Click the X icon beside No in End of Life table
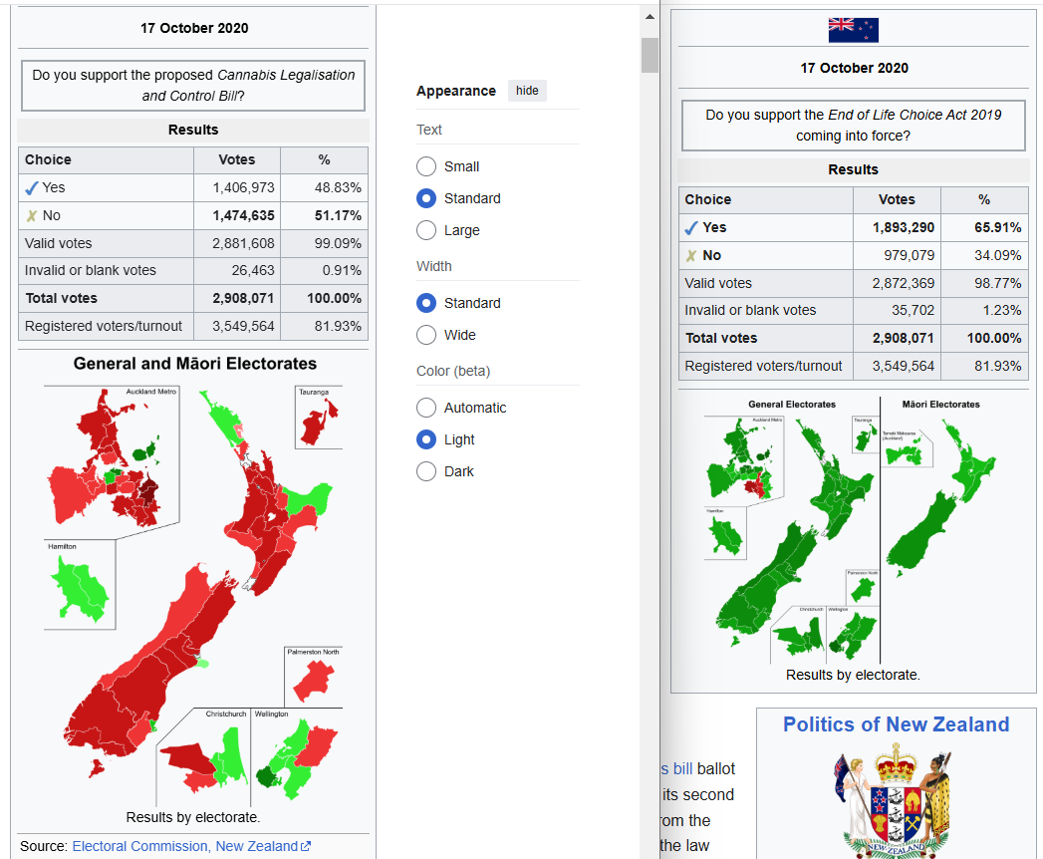This screenshot has width=1043, height=859. [691, 255]
